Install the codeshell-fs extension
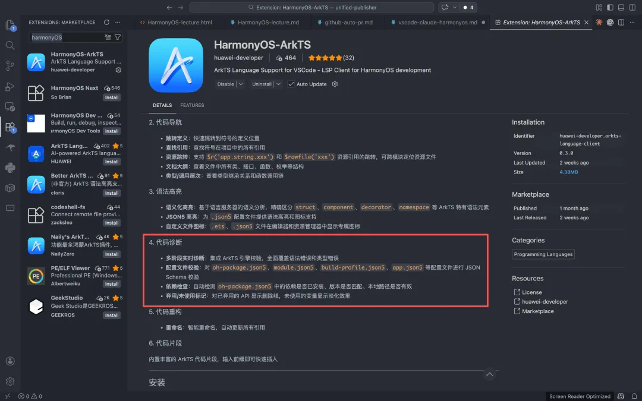The width and height of the screenshot is (642, 401). pos(112,223)
